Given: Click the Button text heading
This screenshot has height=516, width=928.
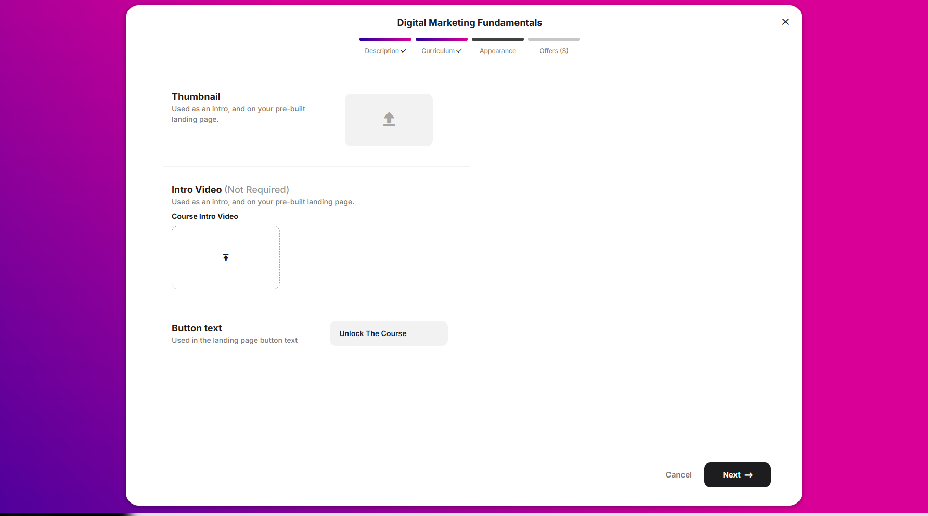Looking at the screenshot, I should click(197, 328).
